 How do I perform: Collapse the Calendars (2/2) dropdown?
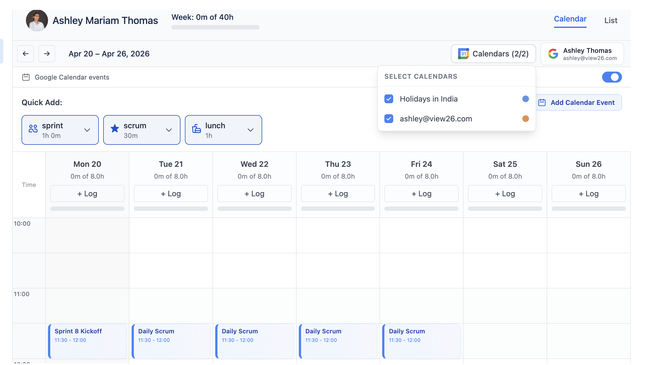[493, 54]
